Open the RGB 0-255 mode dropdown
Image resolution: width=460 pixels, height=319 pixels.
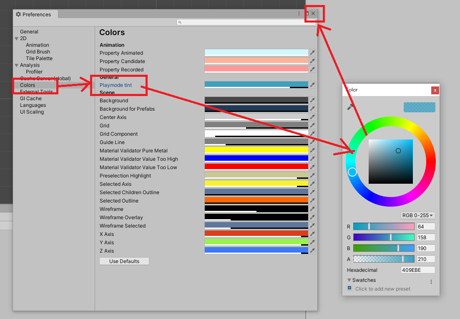coord(418,215)
